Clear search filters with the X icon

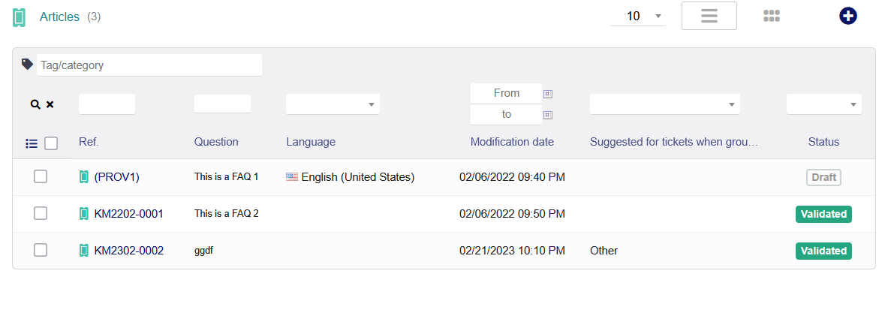(x=50, y=104)
